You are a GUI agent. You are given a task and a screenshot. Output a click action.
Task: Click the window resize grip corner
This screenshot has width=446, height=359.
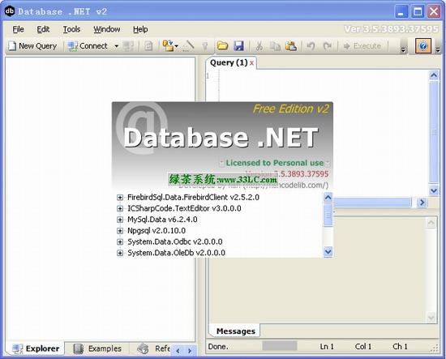(x=435, y=349)
